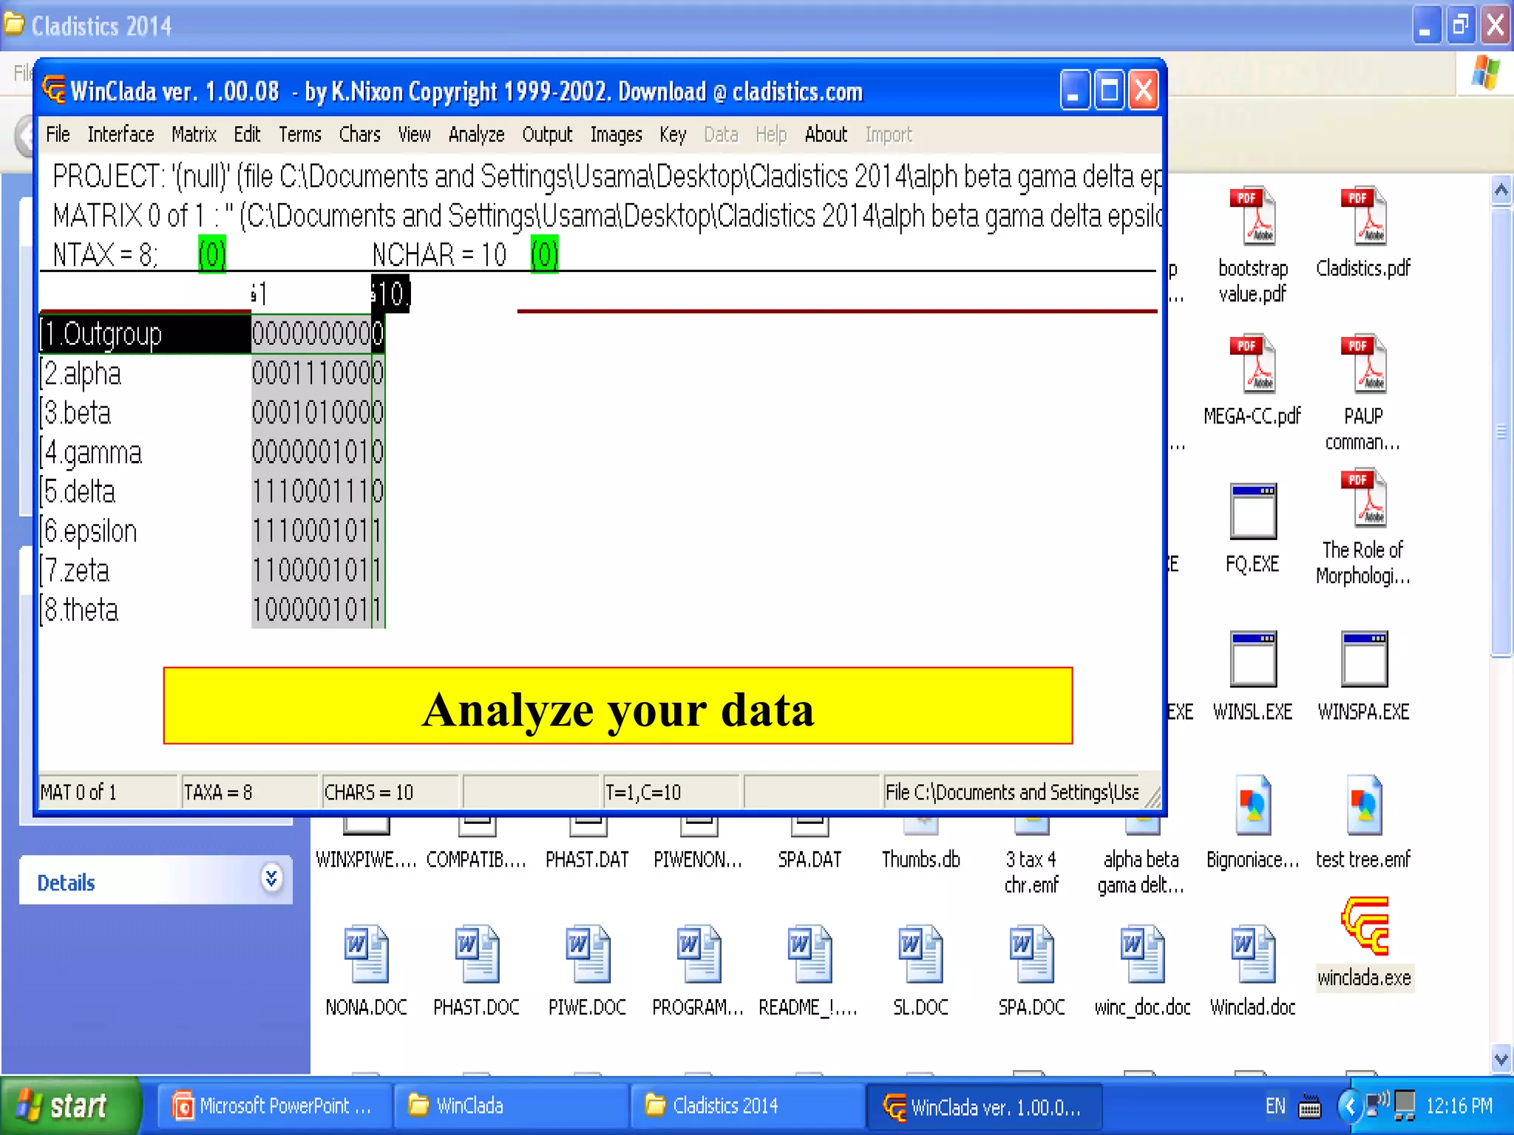The image size is (1514, 1135).
Task: Open the Interface menu
Action: 120,134
